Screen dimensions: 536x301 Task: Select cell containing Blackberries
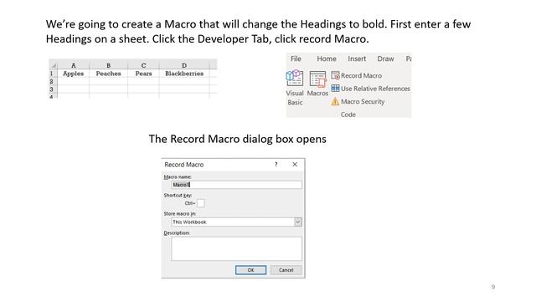pos(184,74)
